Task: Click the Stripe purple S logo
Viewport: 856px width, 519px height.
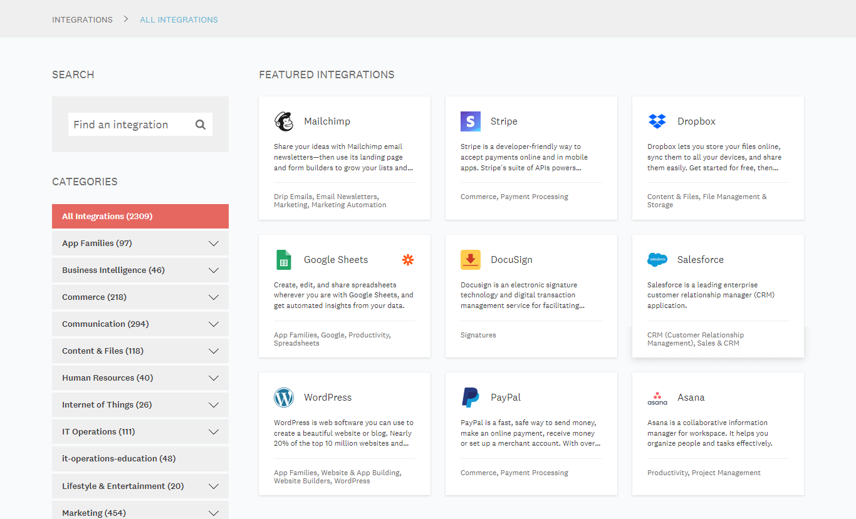Action: click(x=471, y=121)
